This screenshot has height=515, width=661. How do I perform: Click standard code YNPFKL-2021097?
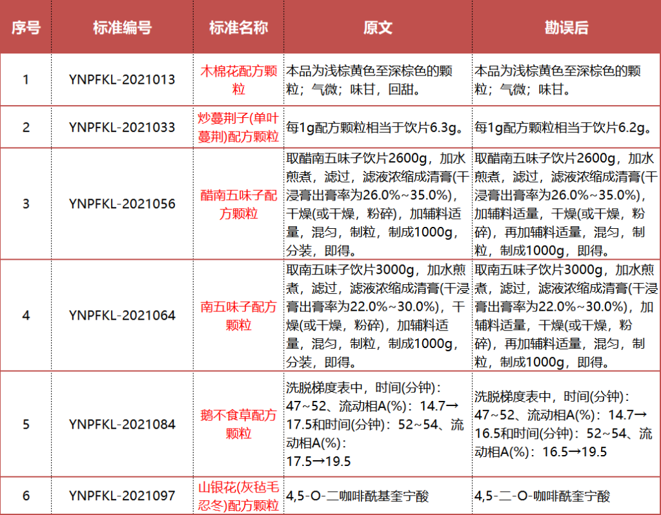tap(122, 496)
